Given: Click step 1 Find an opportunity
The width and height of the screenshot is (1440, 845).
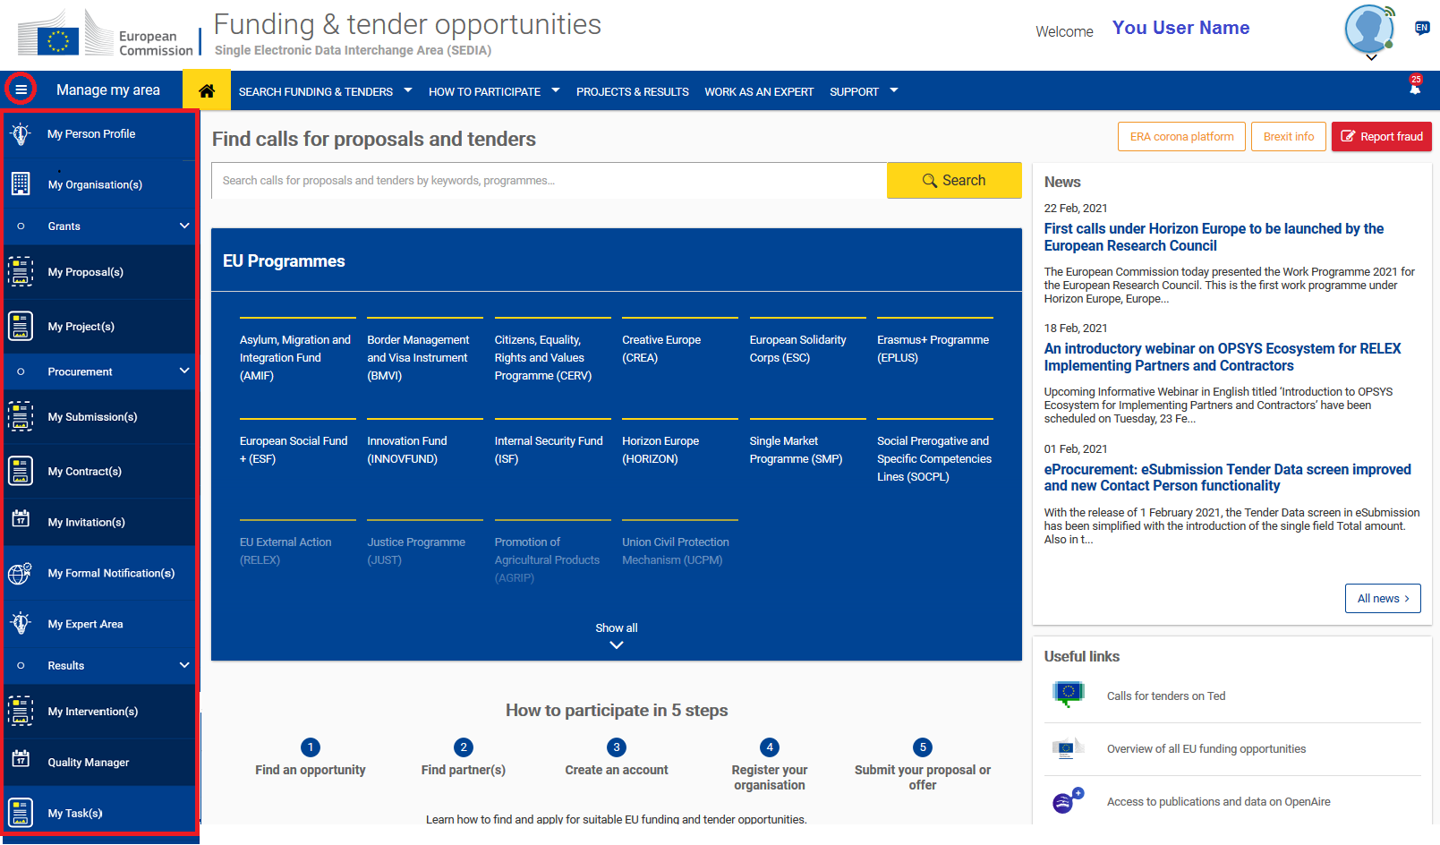Looking at the screenshot, I should 311,758.
